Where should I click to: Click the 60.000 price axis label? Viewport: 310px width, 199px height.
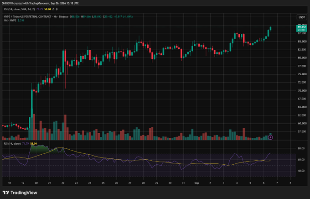[x=302, y=123]
